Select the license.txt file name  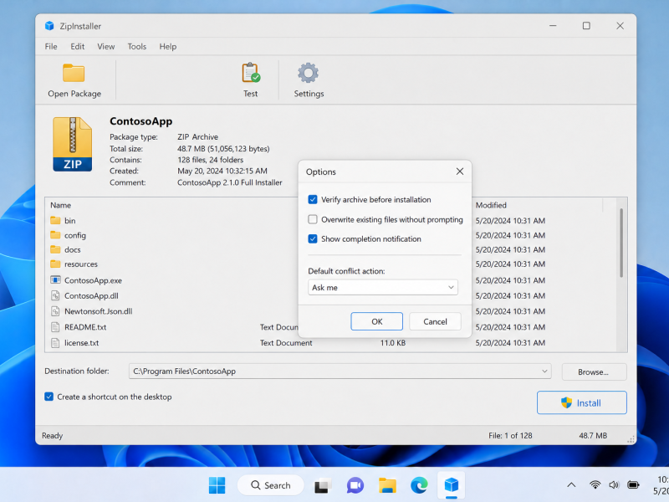point(81,342)
